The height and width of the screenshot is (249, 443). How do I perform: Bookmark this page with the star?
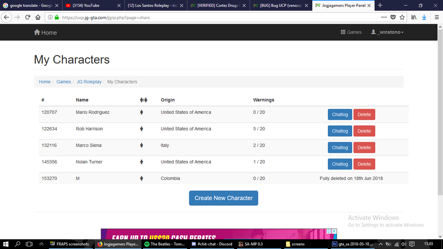click(402, 17)
